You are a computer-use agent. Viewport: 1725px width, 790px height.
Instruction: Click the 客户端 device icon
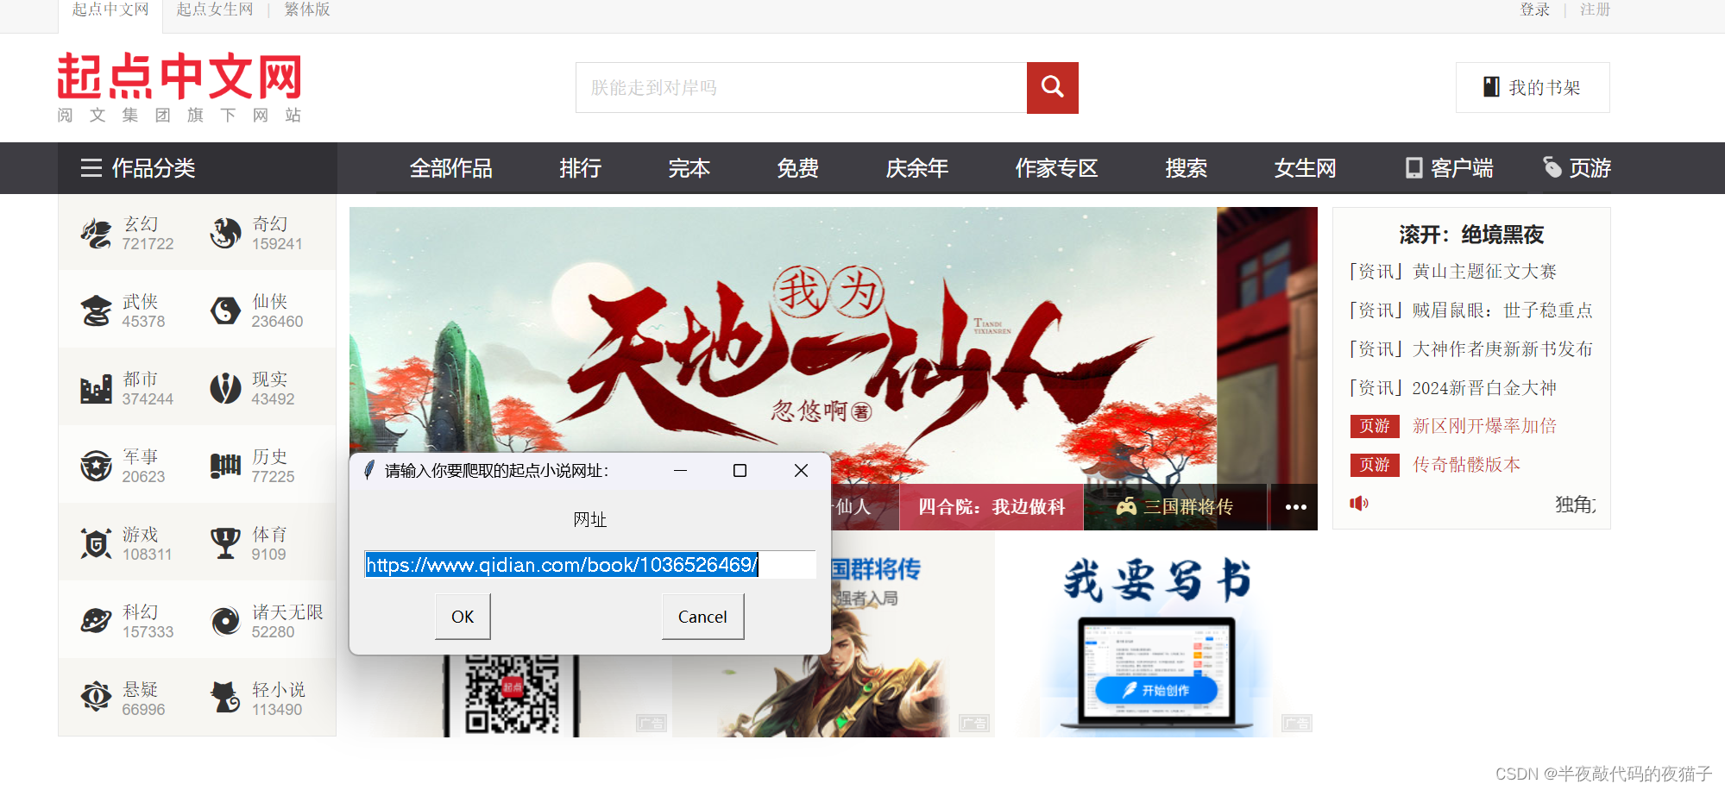point(1413,168)
